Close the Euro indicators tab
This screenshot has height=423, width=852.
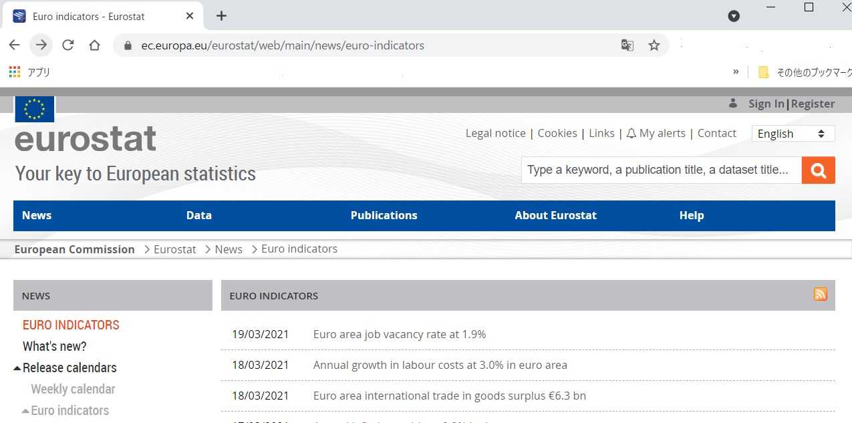(x=190, y=16)
